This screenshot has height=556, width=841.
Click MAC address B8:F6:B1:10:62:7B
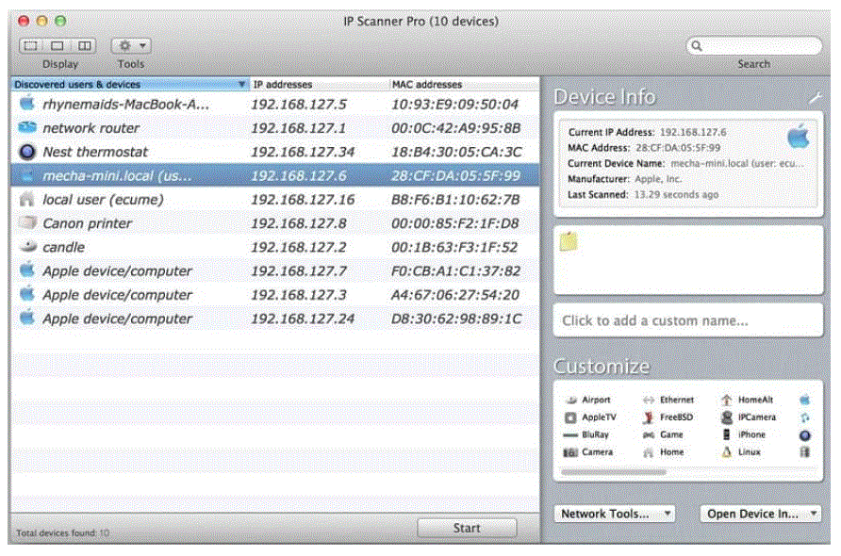[455, 200]
